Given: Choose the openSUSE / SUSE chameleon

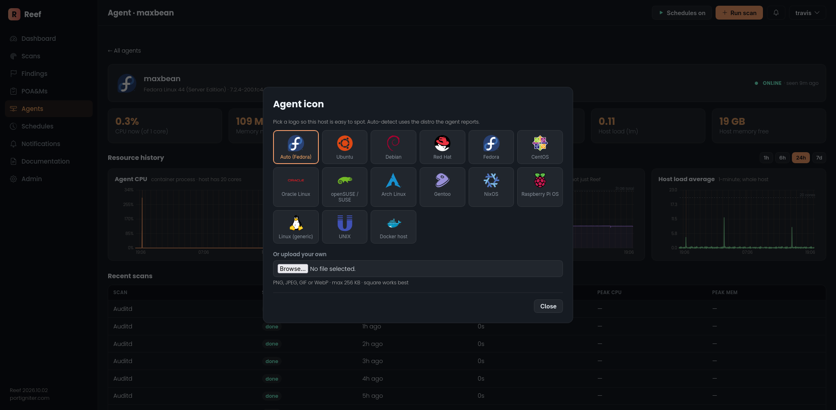Looking at the screenshot, I should [345, 187].
